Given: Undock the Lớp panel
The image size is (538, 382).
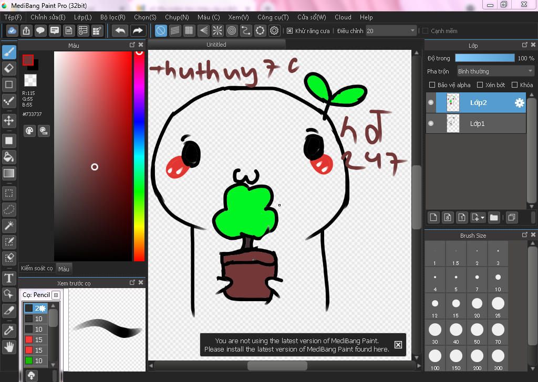Looking at the screenshot, I should click(525, 45).
